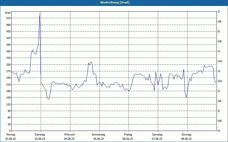Select the 480 value on the degree axis
The width and height of the screenshot is (228, 142).
coord(9,25)
